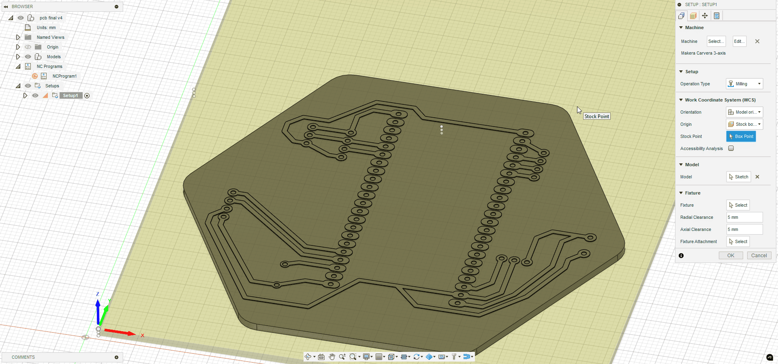Open the Orientation Model orientation dropdown
778x364 pixels.
pos(744,112)
